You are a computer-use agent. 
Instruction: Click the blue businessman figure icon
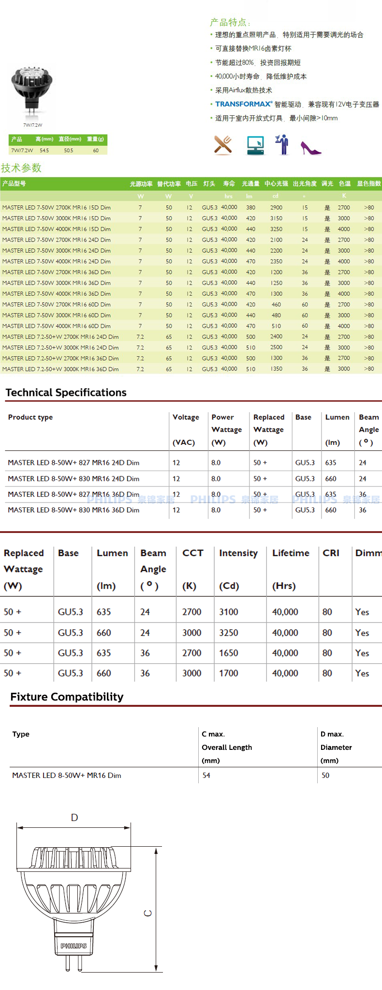pyautogui.click(x=282, y=145)
